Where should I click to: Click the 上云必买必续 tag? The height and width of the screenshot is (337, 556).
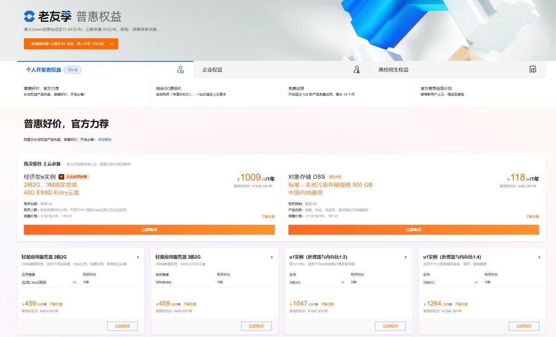pyautogui.click(x=73, y=177)
